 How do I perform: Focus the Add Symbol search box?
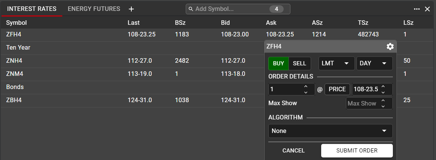231,9
